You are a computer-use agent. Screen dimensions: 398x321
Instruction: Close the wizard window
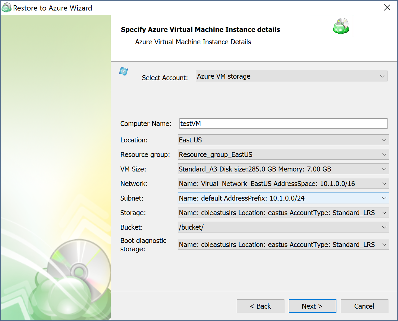[x=387, y=7]
